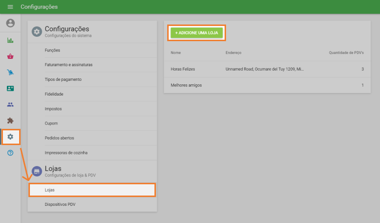Open the hamburger menu icon
This screenshot has width=380, height=223.
(10, 7)
